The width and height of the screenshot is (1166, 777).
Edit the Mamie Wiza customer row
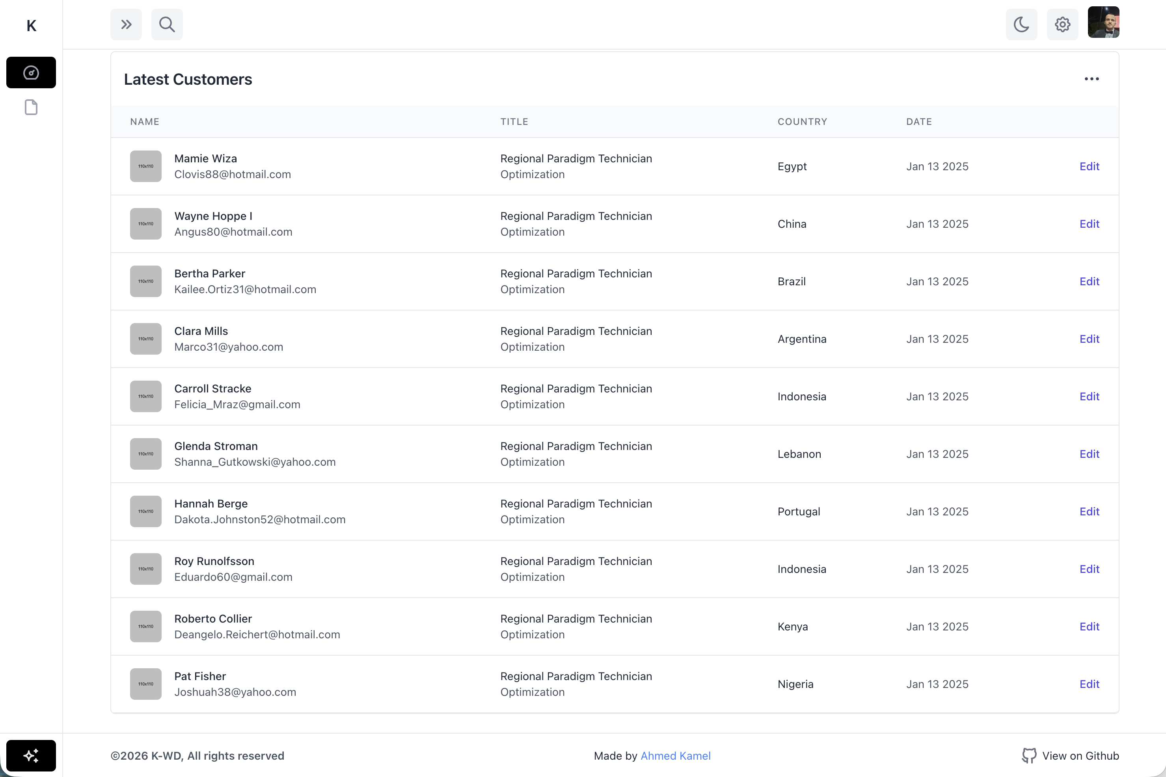click(1089, 167)
